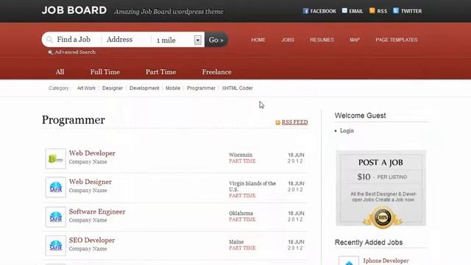Viewport: 471px width, 265px height.
Task: Filter by Designer category
Action: [x=113, y=88]
